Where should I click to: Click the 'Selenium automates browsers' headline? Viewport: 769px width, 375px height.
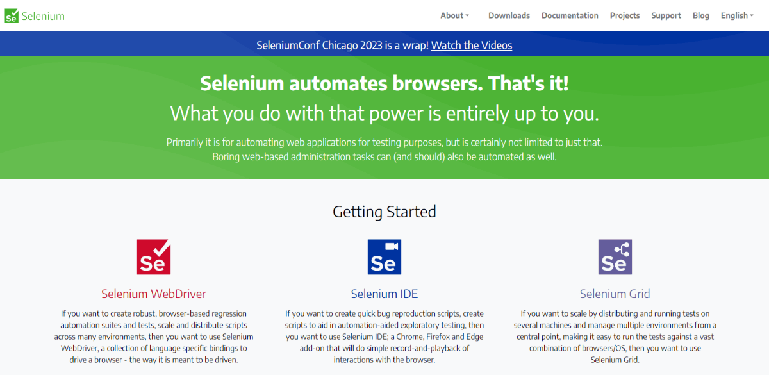(x=384, y=83)
